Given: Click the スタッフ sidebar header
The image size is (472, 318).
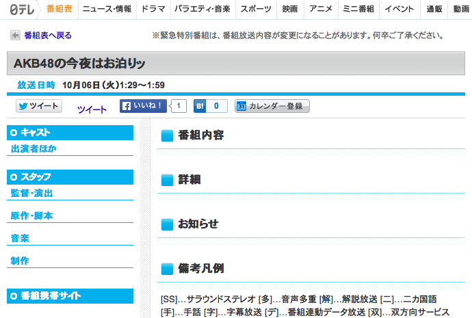Looking at the screenshot, I should (x=70, y=177).
